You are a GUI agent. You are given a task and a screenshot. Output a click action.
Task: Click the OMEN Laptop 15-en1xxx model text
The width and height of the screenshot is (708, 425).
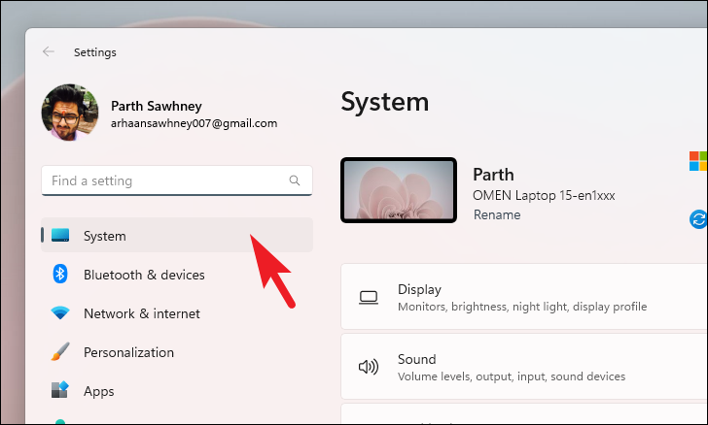(544, 196)
